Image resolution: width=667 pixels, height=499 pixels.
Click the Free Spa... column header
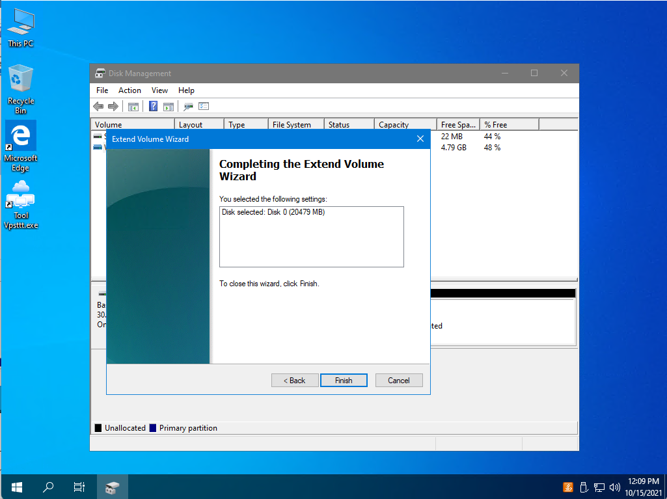tap(459, 125)
